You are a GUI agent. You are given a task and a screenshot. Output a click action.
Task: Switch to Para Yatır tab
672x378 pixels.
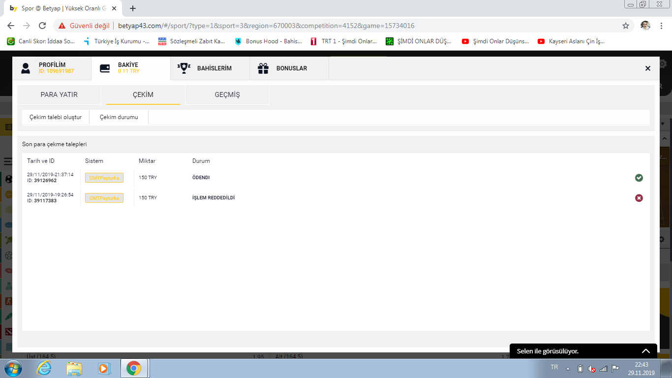coord(59,94)
